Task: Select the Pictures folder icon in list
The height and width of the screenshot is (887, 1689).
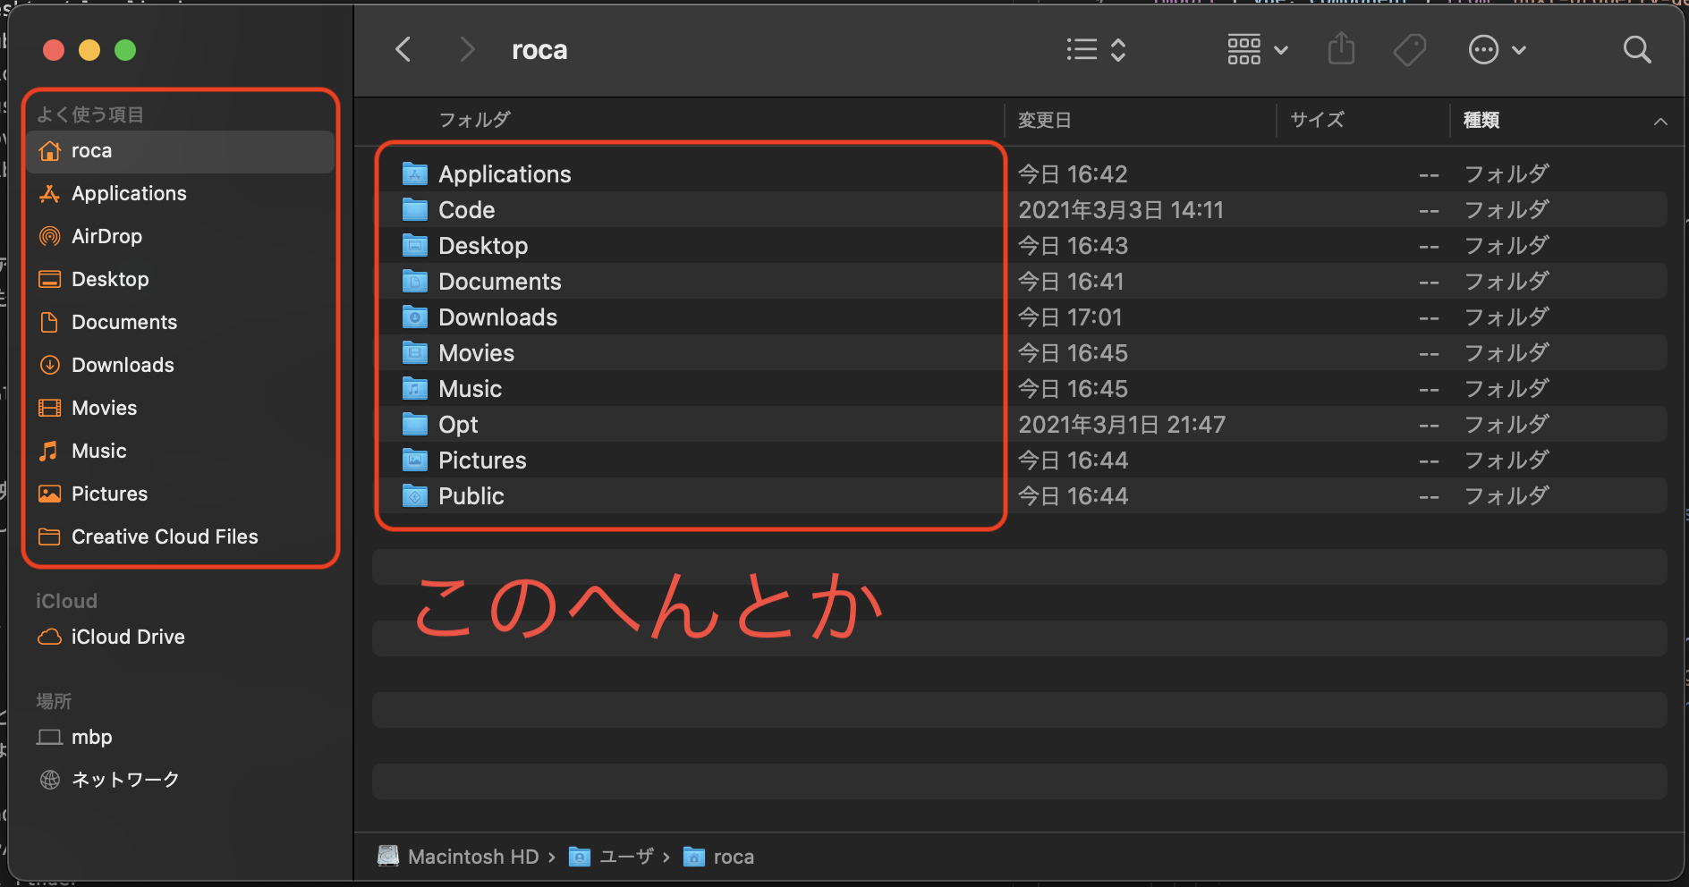Action: coord(414,460)
